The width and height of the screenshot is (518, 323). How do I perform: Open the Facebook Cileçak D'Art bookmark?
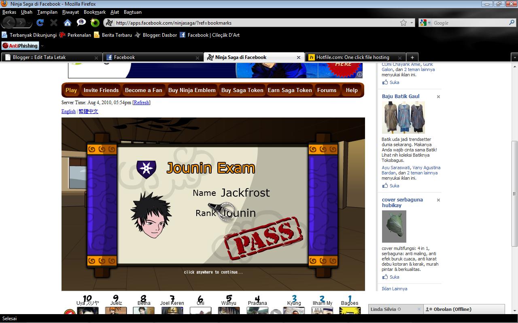[x=210, y=35]
